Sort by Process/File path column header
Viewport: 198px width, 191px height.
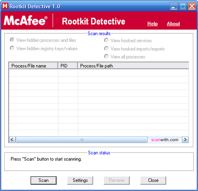tap(133, 66)
